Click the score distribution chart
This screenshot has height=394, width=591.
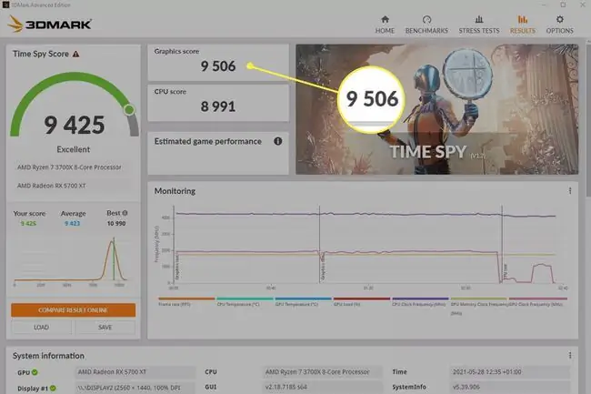(71, 261)
